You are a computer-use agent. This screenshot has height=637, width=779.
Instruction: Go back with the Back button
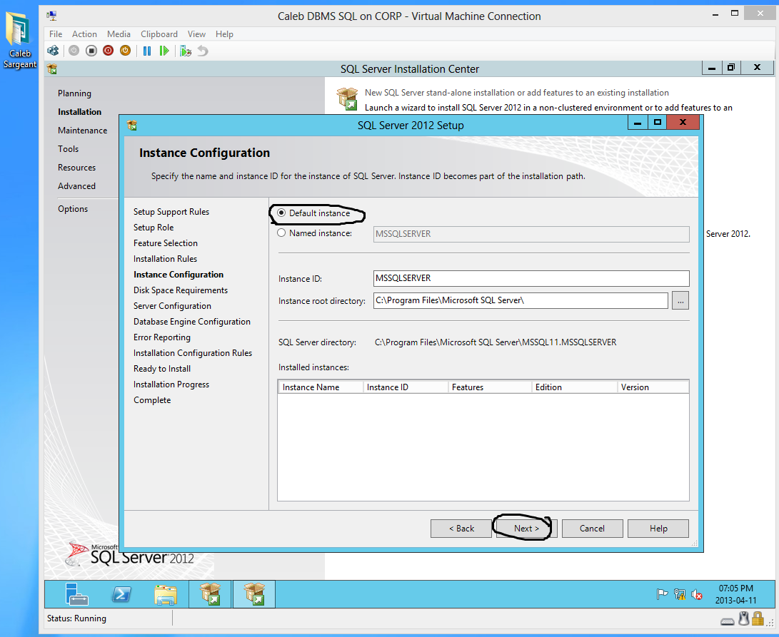[461, 529]
